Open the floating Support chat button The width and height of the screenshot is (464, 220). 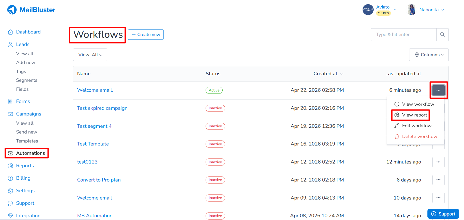pyautogui.click(x=443, y=214)
